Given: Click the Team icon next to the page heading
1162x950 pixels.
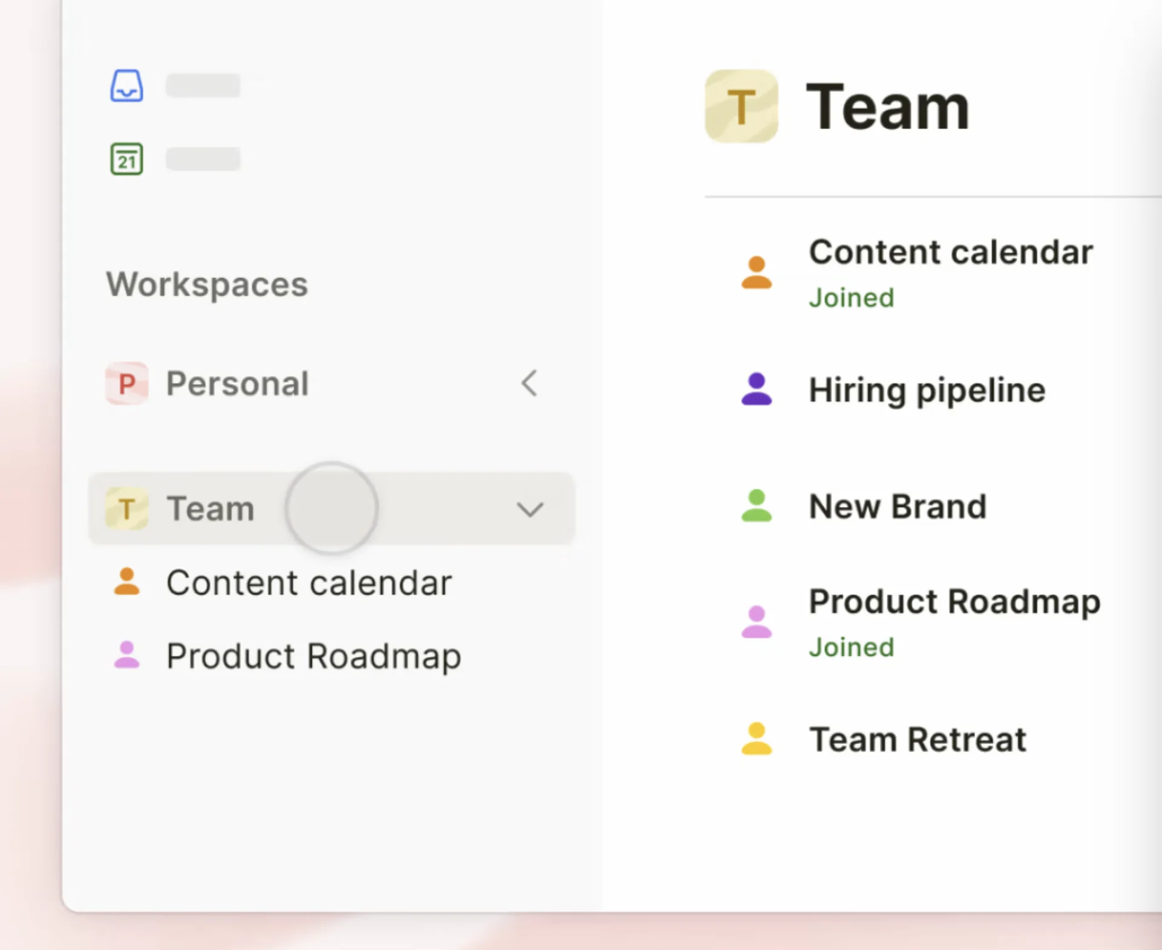Looking at the screenshot, I should coord(741,106).
